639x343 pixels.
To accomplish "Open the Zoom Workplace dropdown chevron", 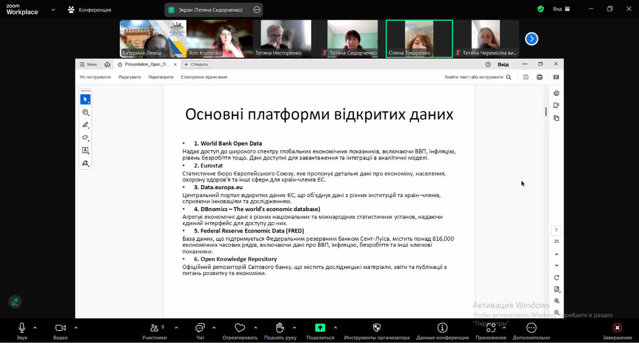I will (x=53, y=9).
